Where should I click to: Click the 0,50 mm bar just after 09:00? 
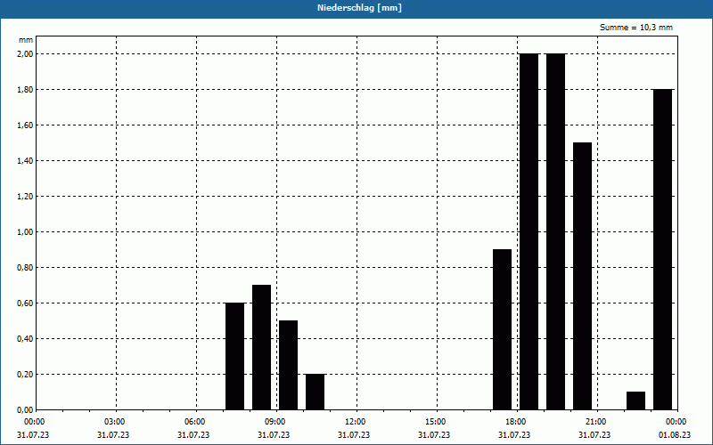coord(288,365)
